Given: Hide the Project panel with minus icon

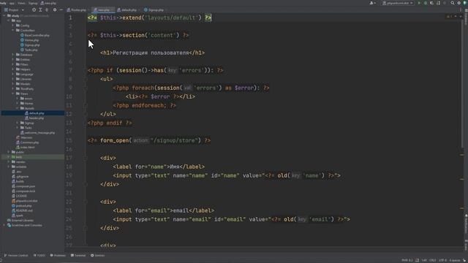Looking at the screenshot, I should [x=61, y=9].
